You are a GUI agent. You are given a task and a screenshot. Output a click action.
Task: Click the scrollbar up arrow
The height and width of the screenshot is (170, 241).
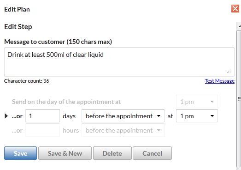tap(239, 26)
